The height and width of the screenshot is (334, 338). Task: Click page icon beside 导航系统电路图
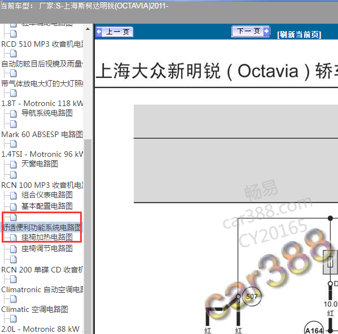pos(14,113)
